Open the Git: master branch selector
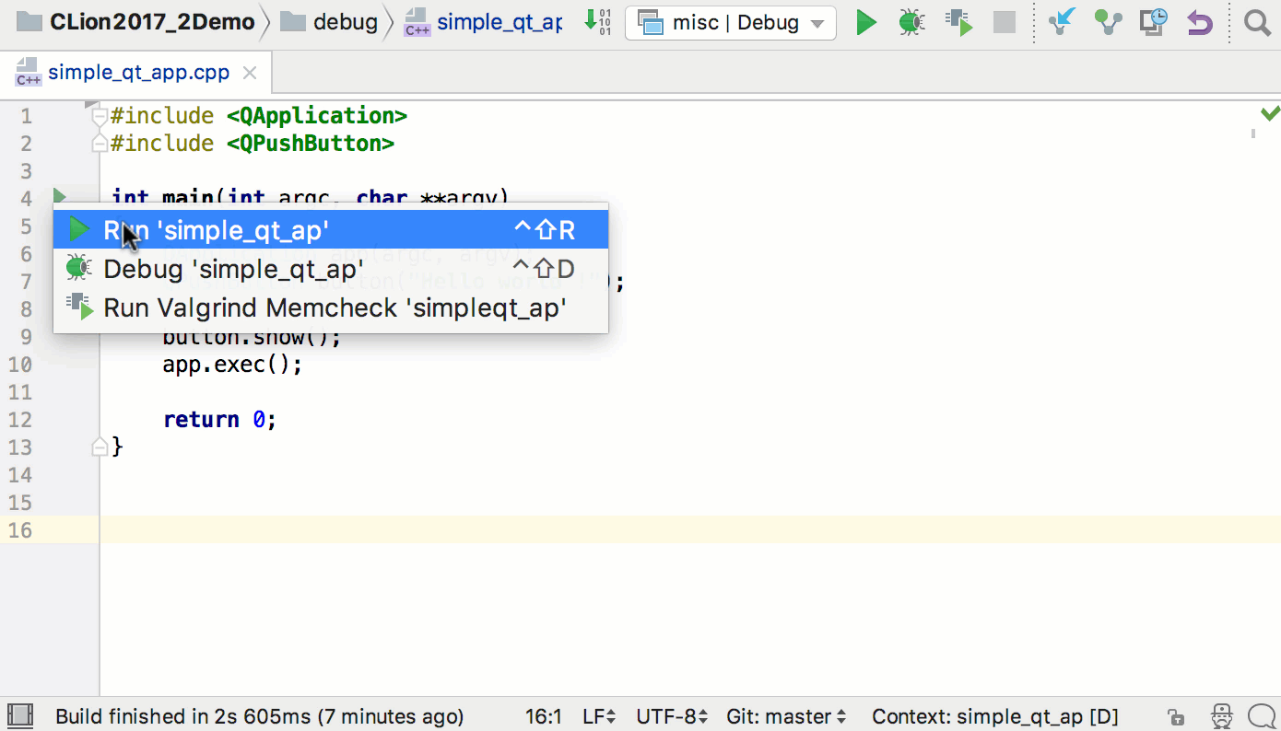 (786, 716)
